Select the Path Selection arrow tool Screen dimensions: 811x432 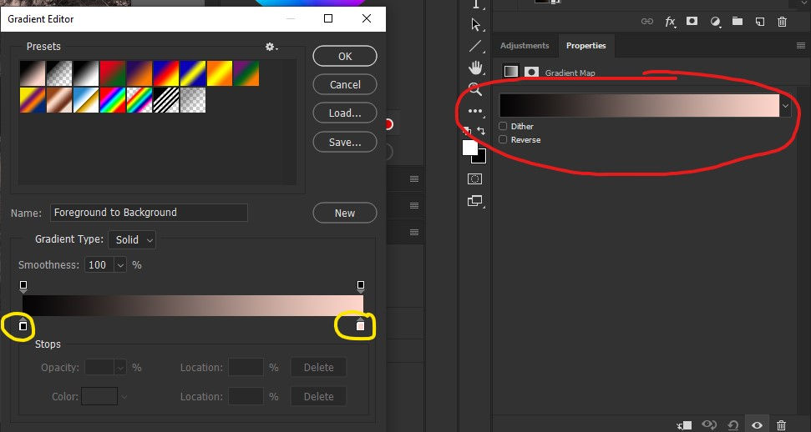pos(475,25)
